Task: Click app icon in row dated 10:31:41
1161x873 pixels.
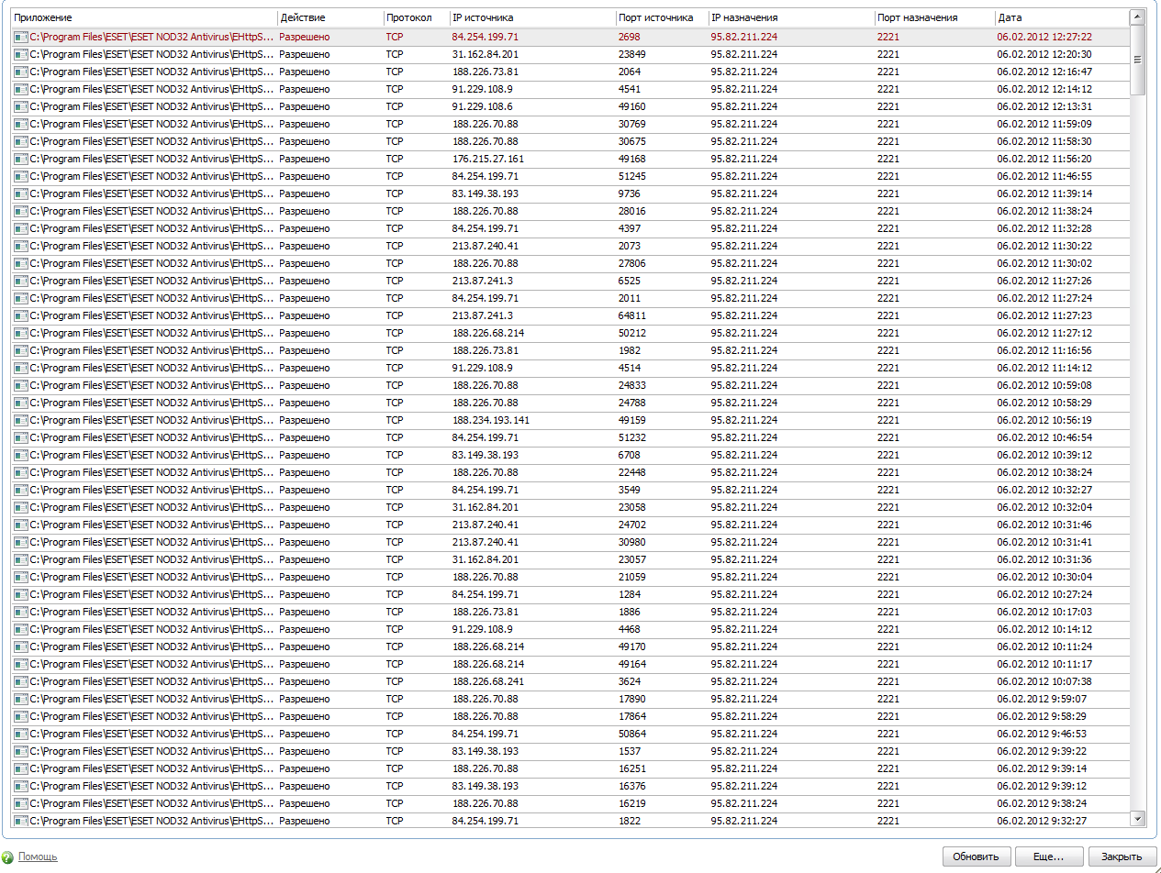Action: 21,543
